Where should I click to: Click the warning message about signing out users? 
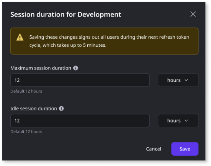pos(109,41)
